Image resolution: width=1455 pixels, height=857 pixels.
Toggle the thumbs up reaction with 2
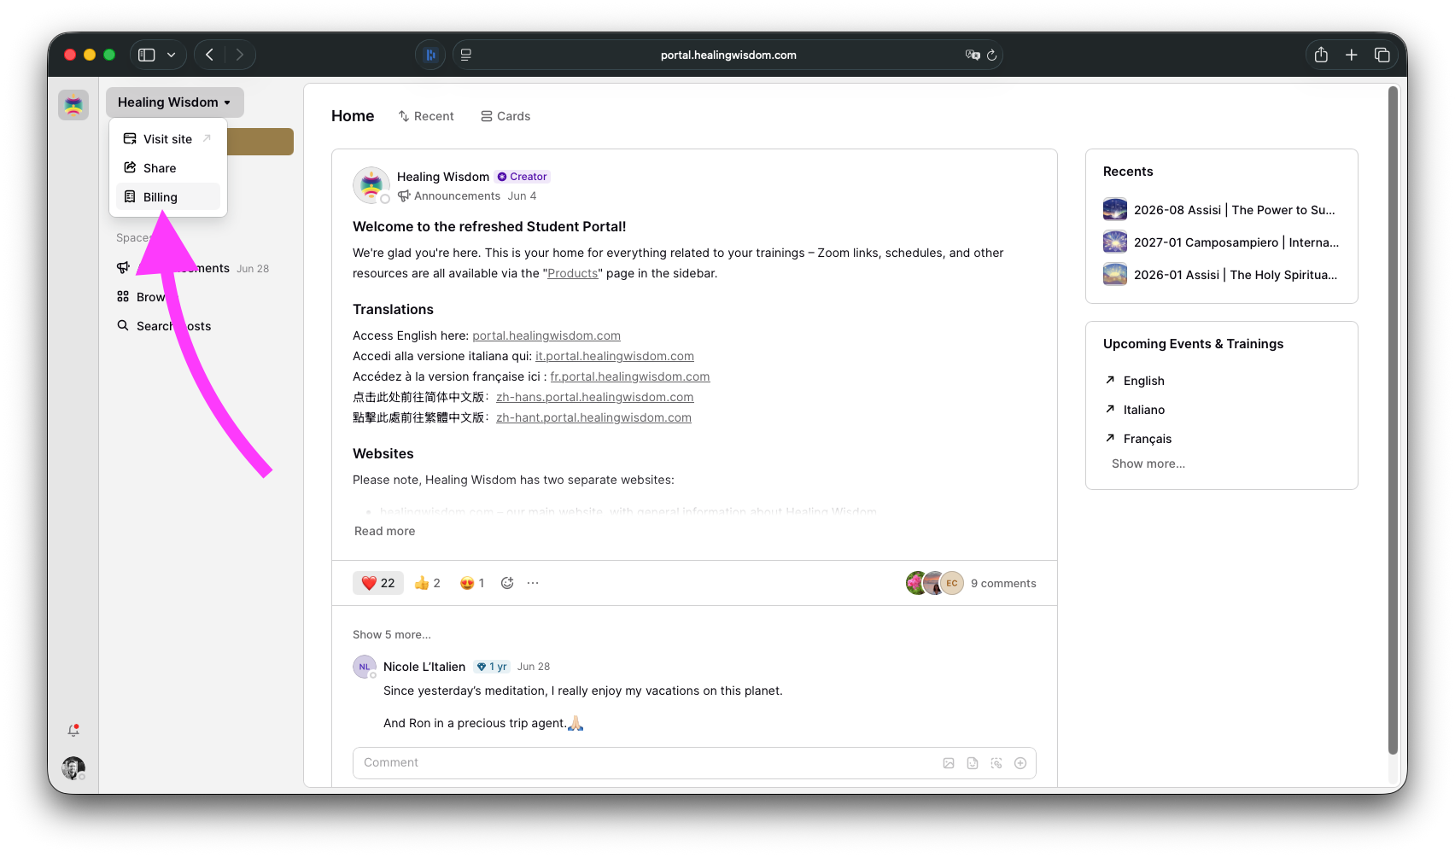coord(427,583)
